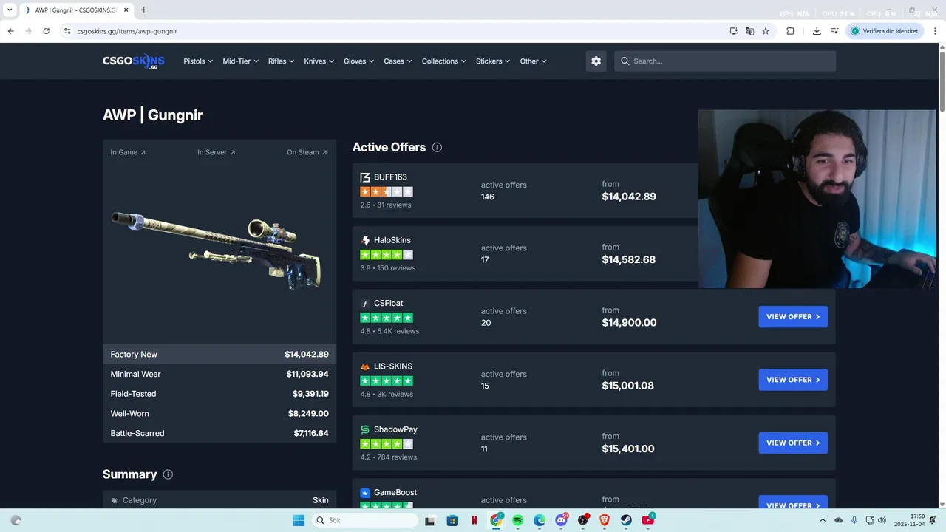
Task: Open OBS Studio from the taskbar
Action: point(583,520)
